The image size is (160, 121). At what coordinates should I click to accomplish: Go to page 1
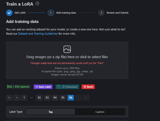tap(24, 98)
